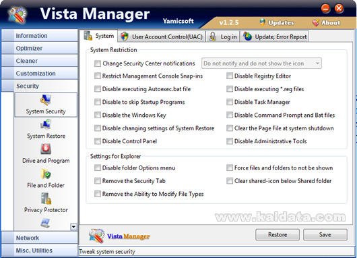Select the Drive and Program icon
Viewport: 357px width, 258px height.
tap(46, 149)
